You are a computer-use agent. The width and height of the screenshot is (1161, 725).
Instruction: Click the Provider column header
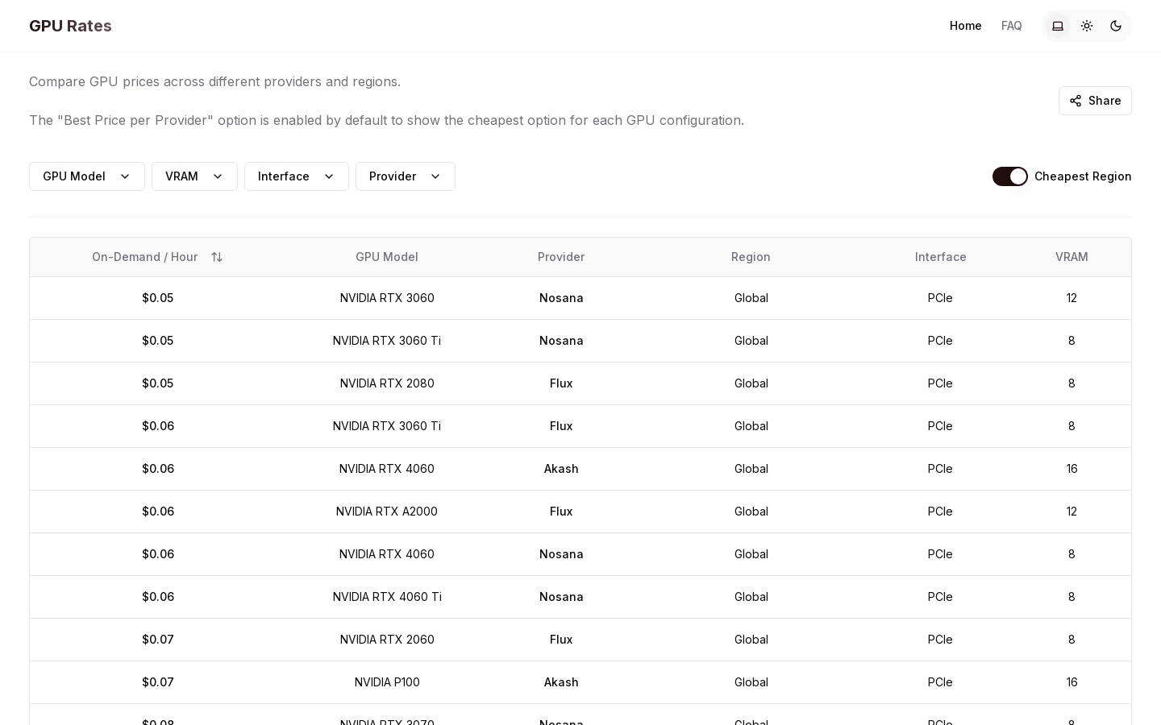pyautogui.click(x=561, y=257)
